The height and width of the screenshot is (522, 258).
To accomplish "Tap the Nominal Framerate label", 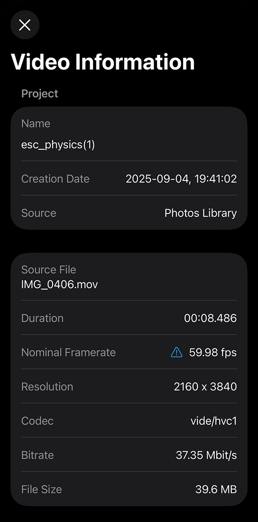I will pyautogui.click(x=68, y=352).
